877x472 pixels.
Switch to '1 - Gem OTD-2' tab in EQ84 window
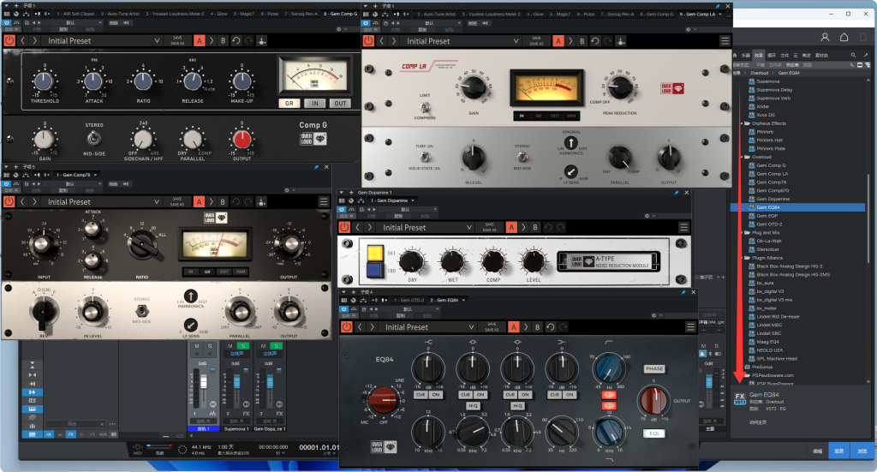409,301
